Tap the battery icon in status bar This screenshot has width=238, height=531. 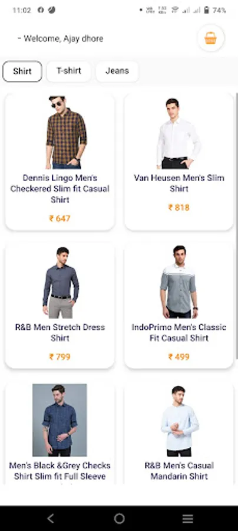(206, 10)
